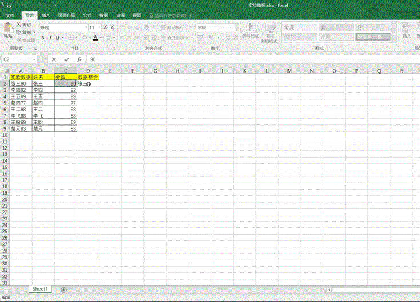Click the Wrap Text (自动换行) button
This screenshot has height=302, width=420.
pos(173,27)
